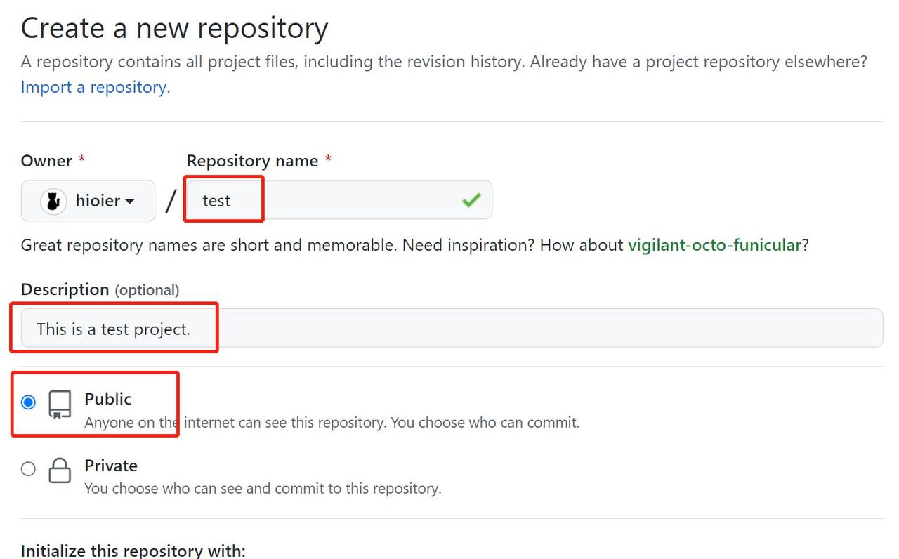Click the Description (optional) label
The width and height of the screenshot is (899, 559).
[100, 289]
